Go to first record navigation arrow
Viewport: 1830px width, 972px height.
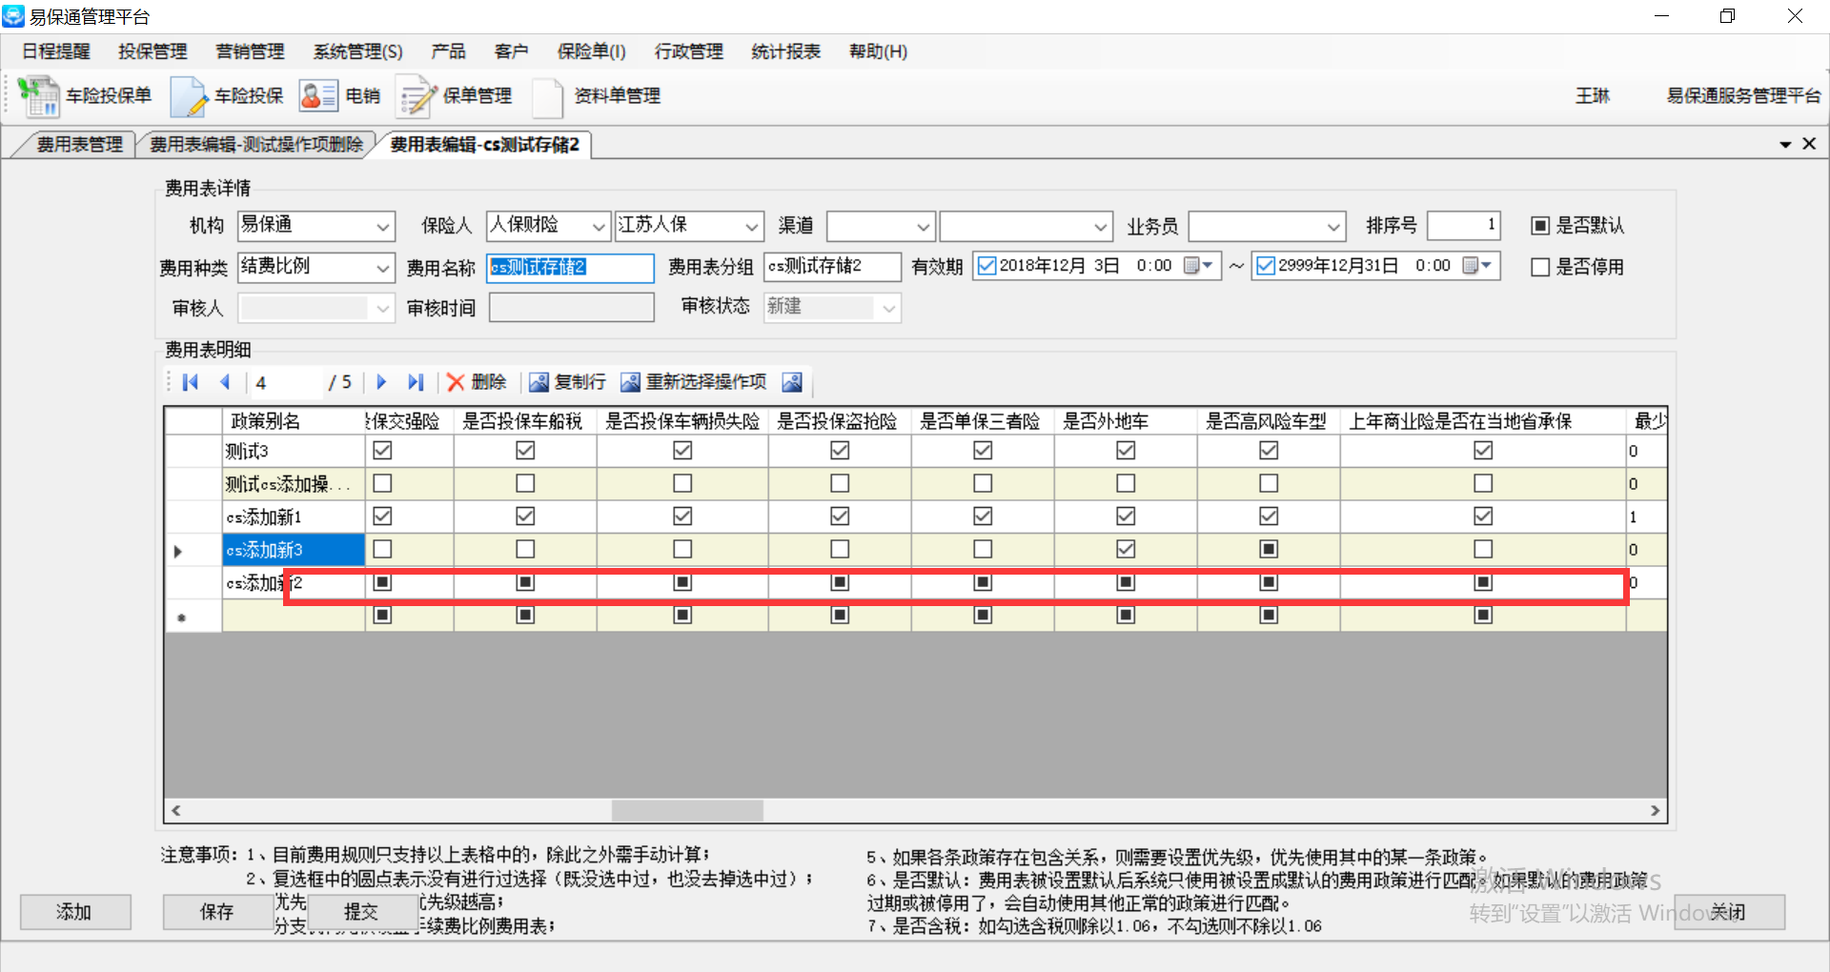pyautogui.click(x=191, y=382)
